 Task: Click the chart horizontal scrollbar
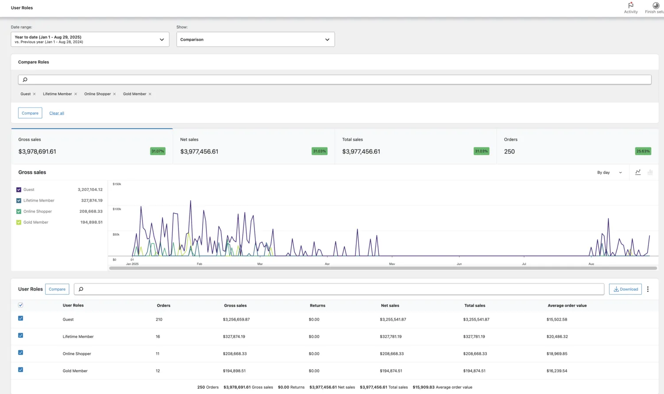[383, 268]
